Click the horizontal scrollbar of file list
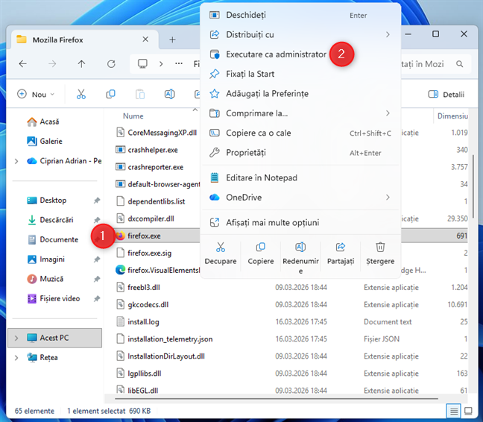Screen dimensions: 483x422 tap(277, 399)
